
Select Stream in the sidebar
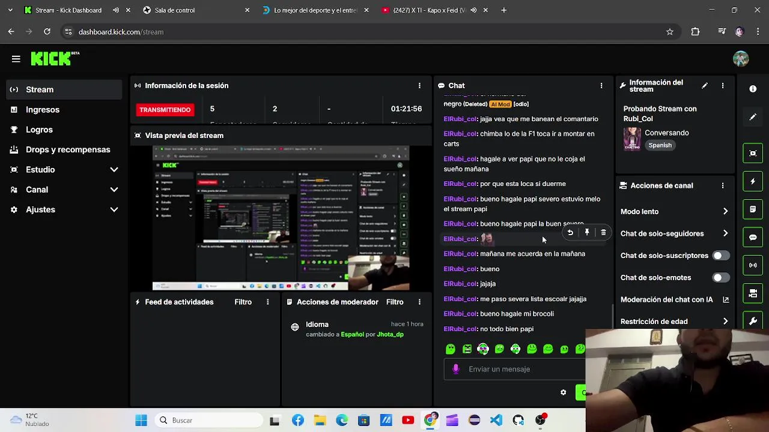(x=64, y=89)
